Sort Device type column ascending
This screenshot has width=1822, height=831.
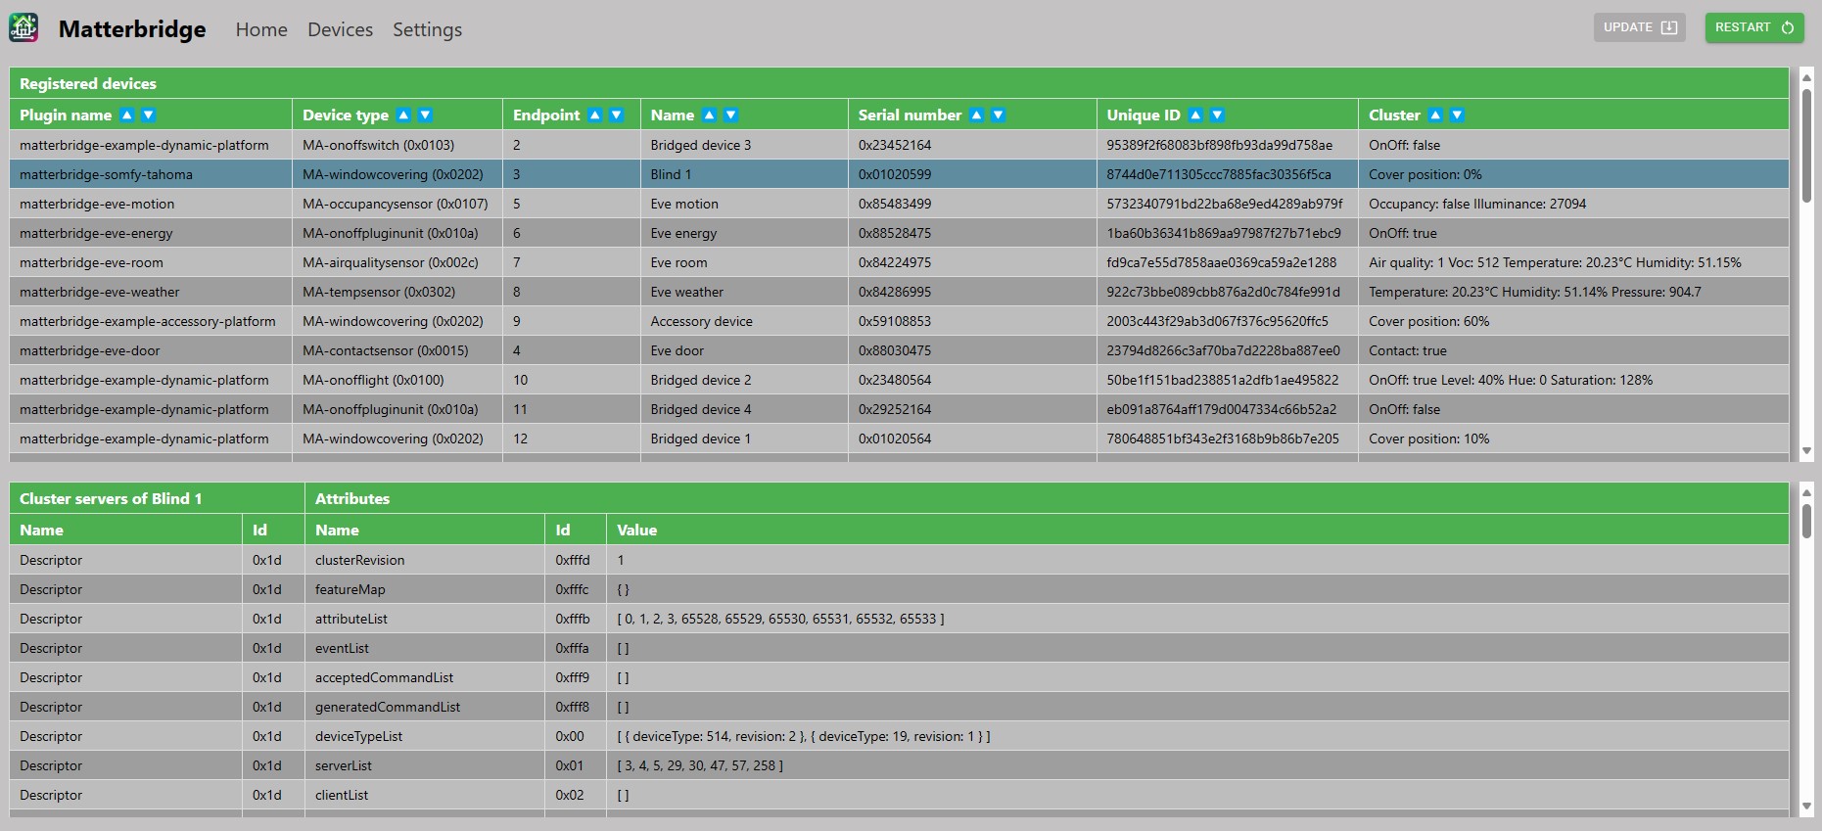(403, 115)
